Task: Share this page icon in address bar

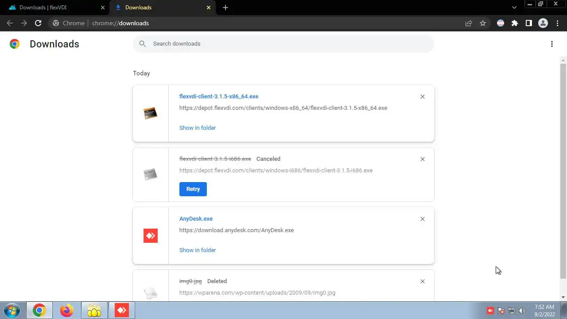Action: pos(469,23)
